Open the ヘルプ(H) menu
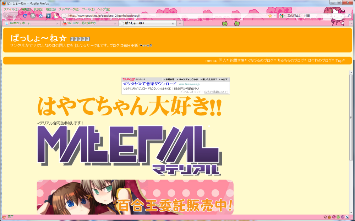 point(104,9)
